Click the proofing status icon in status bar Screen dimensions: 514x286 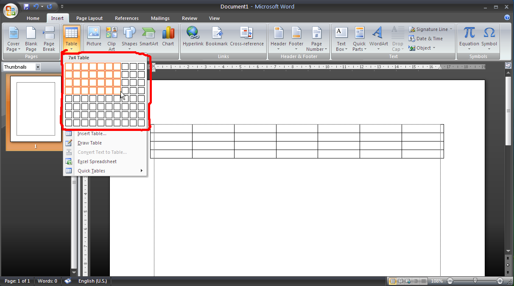point(68,281)
